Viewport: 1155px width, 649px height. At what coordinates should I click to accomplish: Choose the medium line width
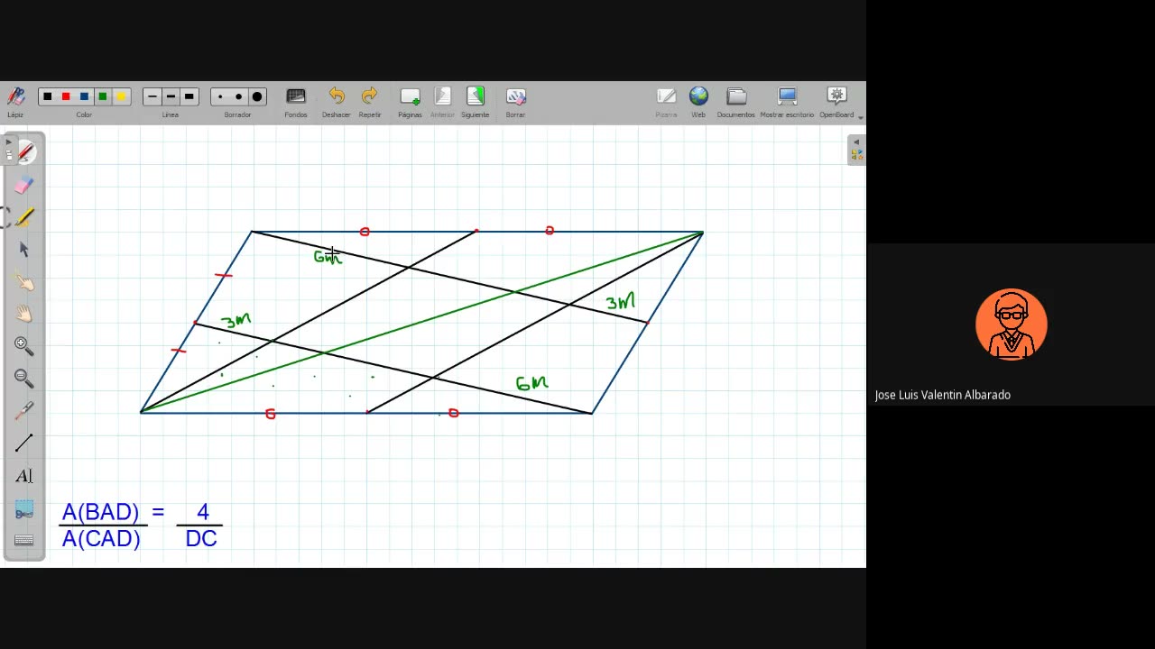pyautogui.click(x=171, y=96)
